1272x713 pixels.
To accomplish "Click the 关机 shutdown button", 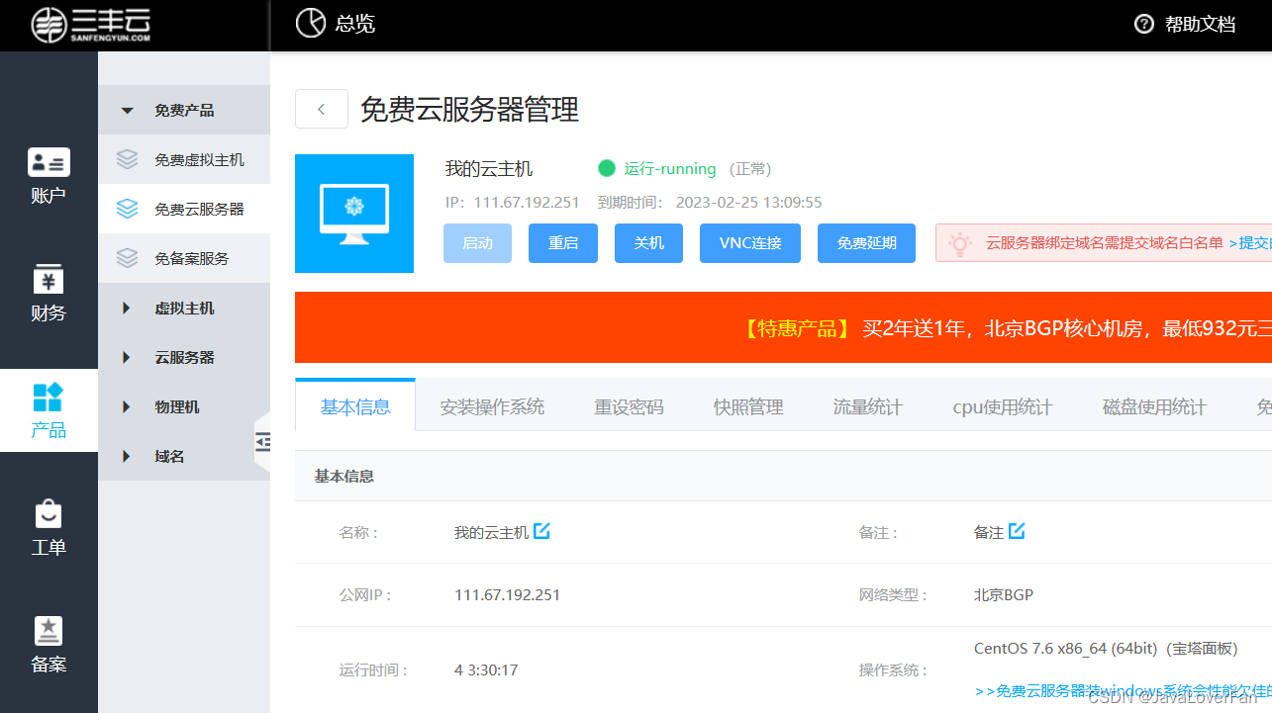I will (649, 243).
